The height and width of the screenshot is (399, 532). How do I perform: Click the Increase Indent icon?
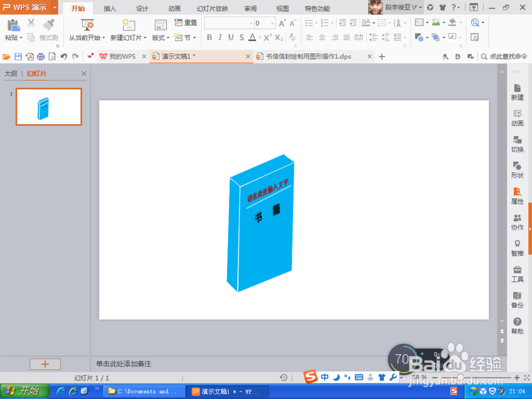coord(353,23)
